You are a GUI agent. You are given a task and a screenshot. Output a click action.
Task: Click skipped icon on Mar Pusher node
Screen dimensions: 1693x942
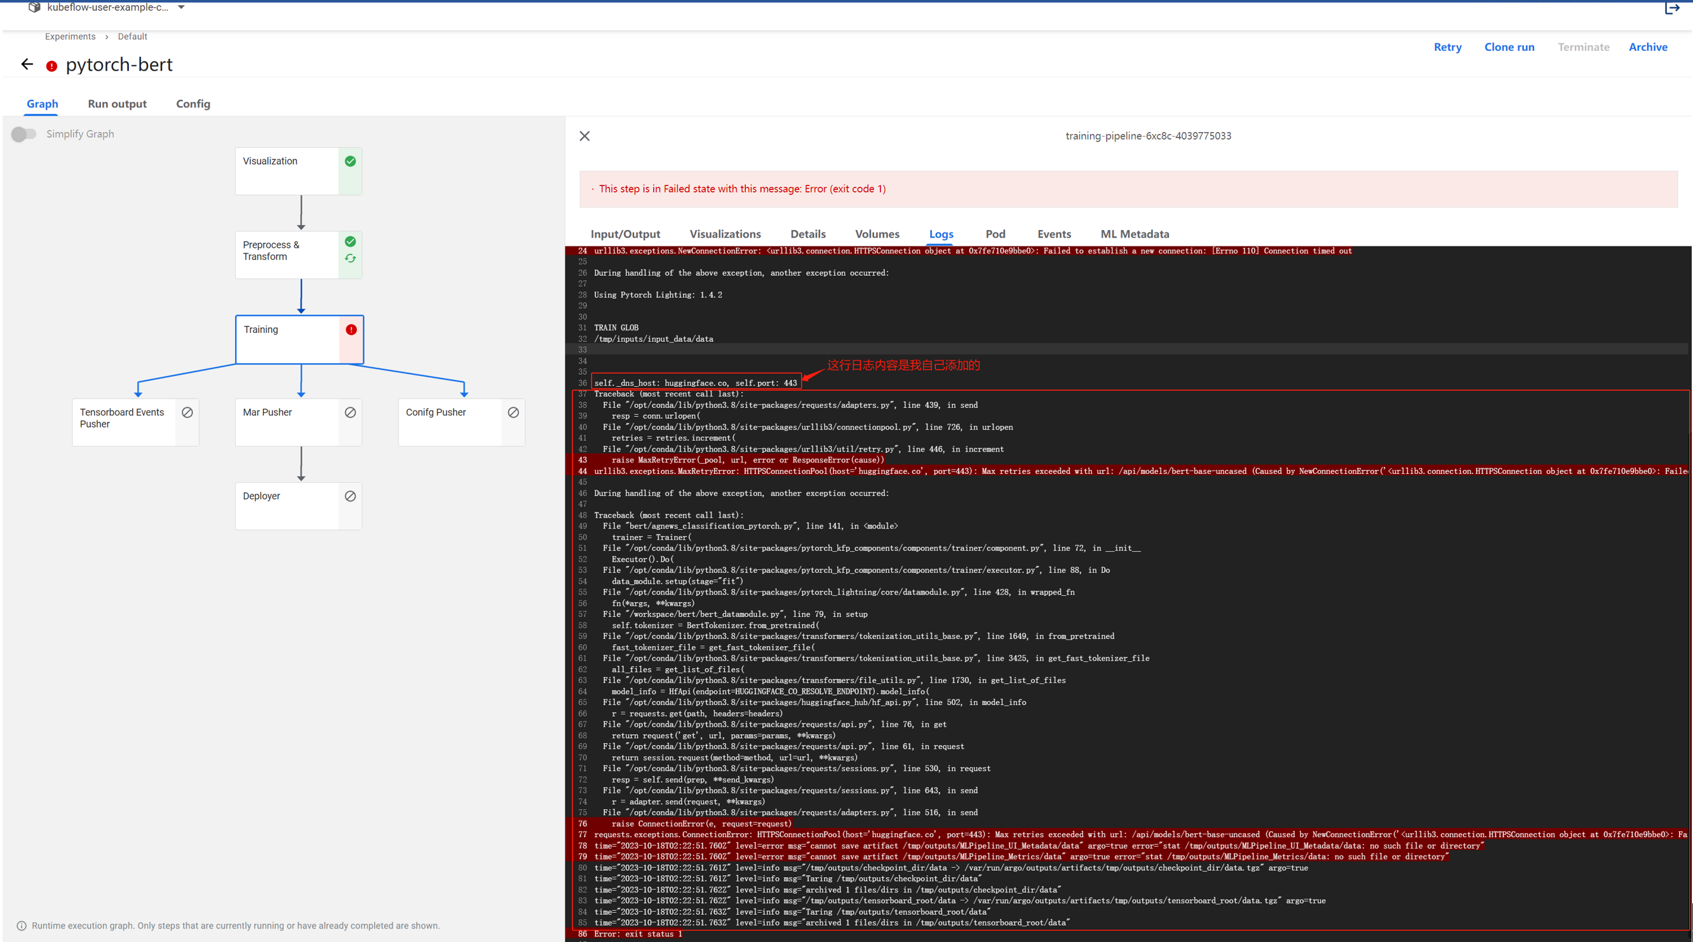(x=350, y=412)
